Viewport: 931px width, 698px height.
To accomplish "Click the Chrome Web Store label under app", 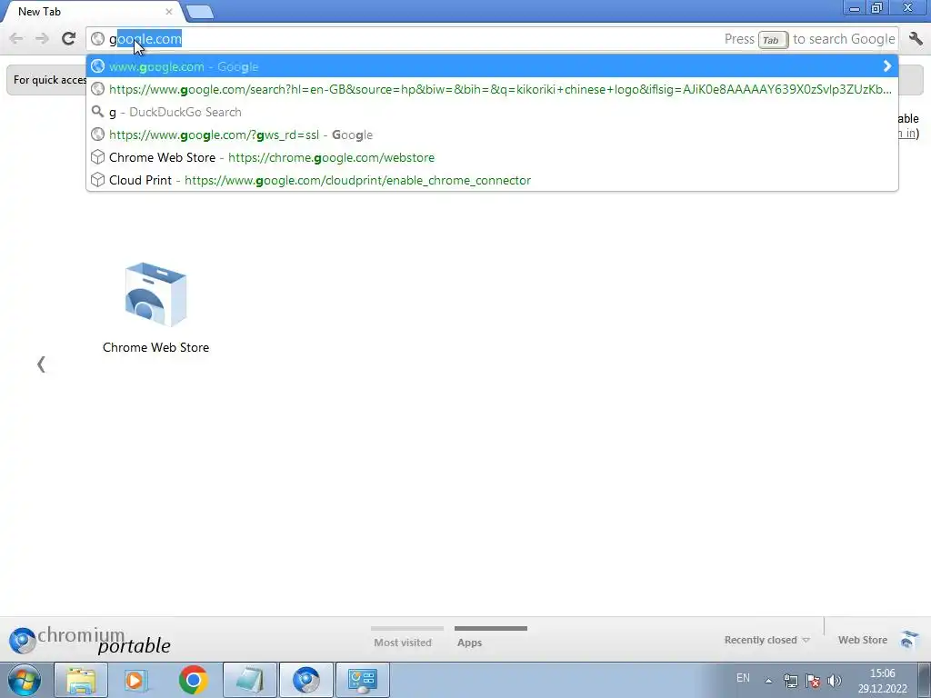I will click(x=155, y=347).
